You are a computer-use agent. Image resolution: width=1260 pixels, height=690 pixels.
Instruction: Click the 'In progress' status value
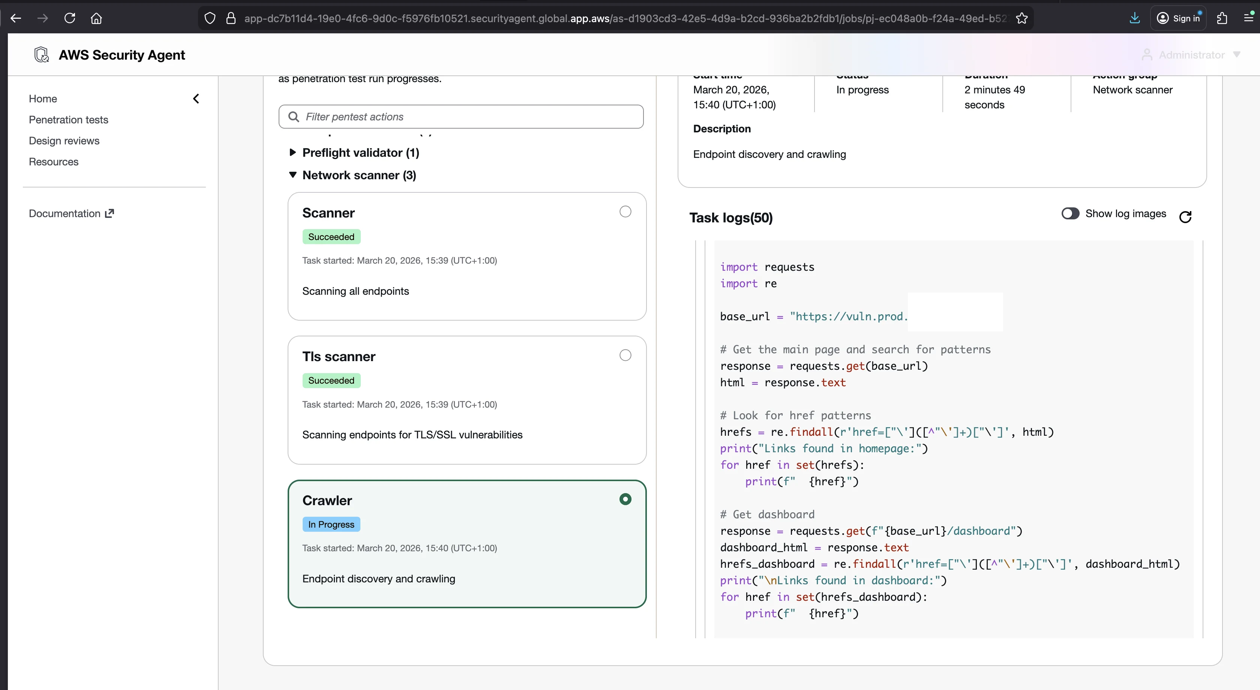862,90
